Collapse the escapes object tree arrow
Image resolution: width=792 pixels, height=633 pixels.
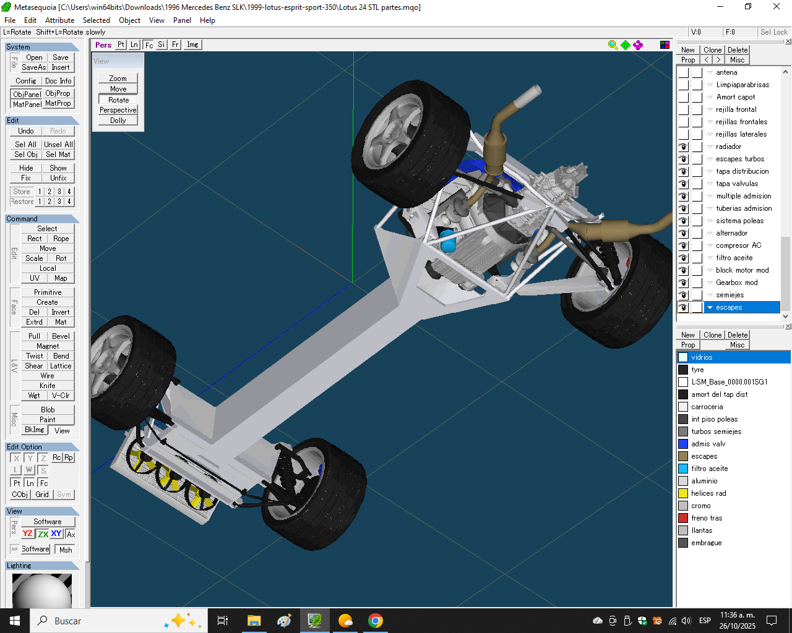710,308
